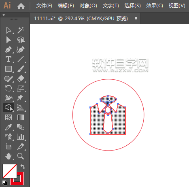The width and height of the screenshot is (189, 187).
Task: Select the Direct Selection tool
Action: pos(8,40)
